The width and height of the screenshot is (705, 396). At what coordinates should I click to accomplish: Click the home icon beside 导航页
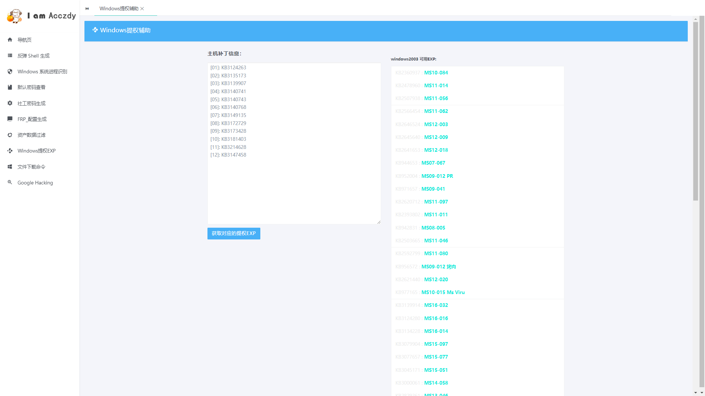coord(10,40)
